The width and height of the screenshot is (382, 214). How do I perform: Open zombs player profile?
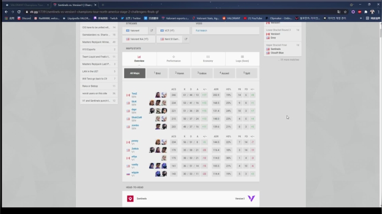(135, 125)
